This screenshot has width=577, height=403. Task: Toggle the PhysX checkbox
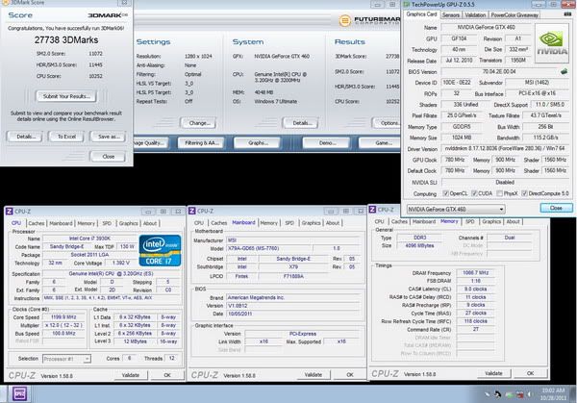(499, 193)
